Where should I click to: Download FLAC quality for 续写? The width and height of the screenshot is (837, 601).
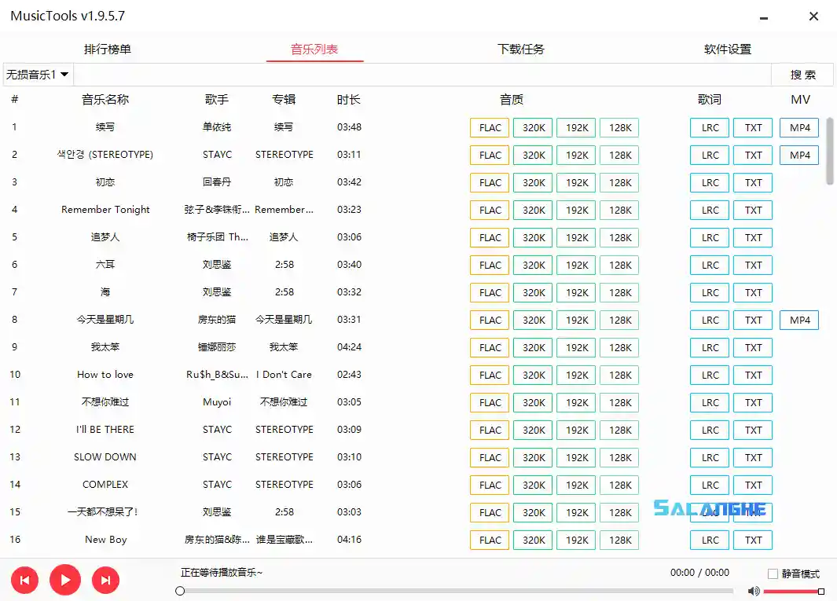[489, 127]
